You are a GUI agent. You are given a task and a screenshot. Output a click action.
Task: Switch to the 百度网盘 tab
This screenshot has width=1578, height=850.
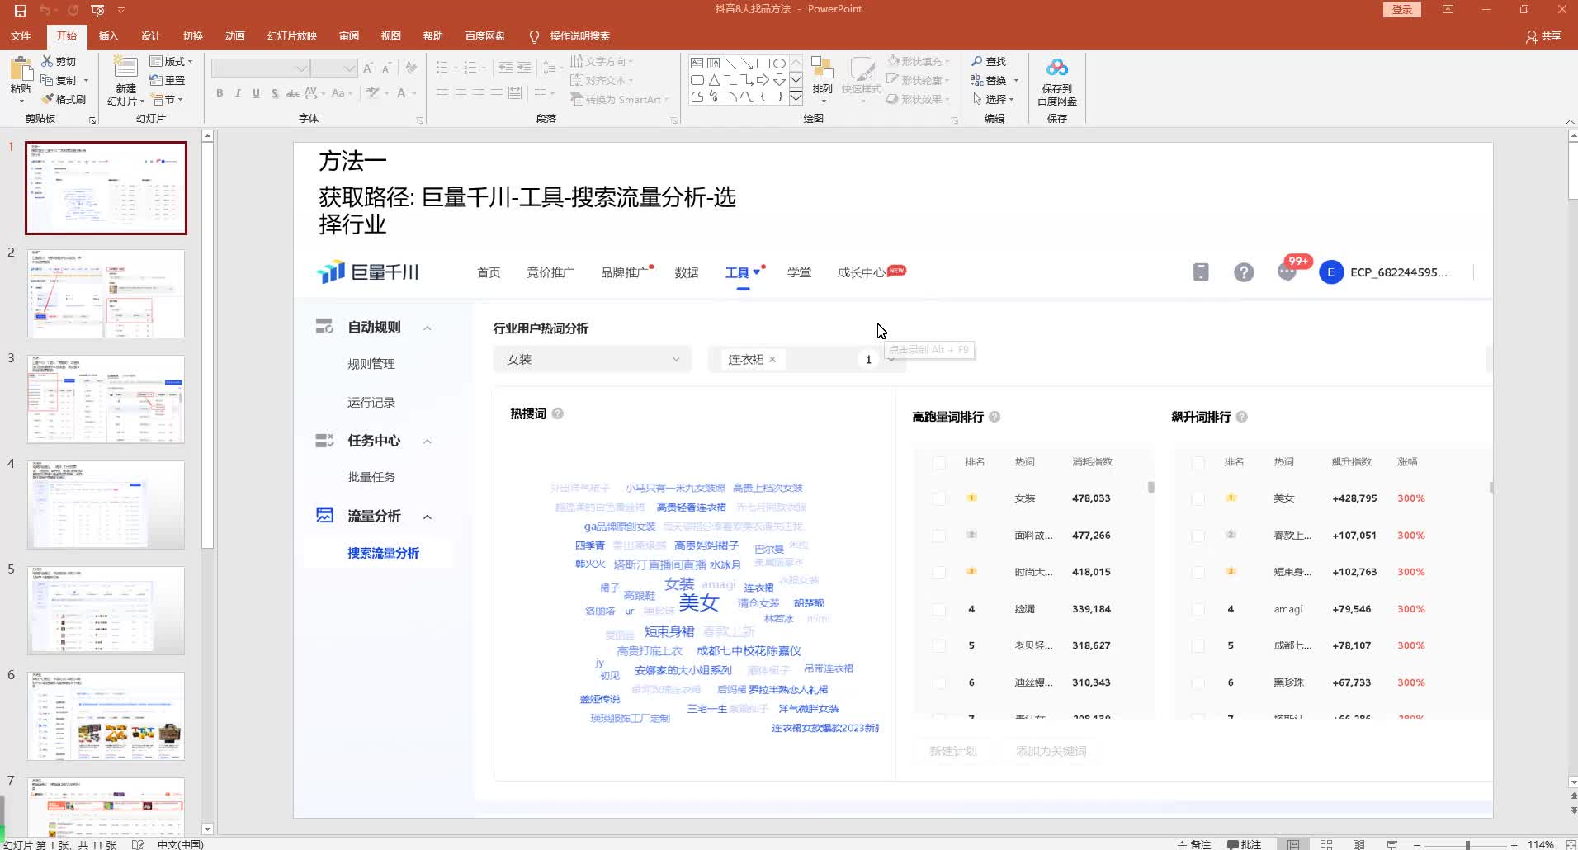point(484,36)
